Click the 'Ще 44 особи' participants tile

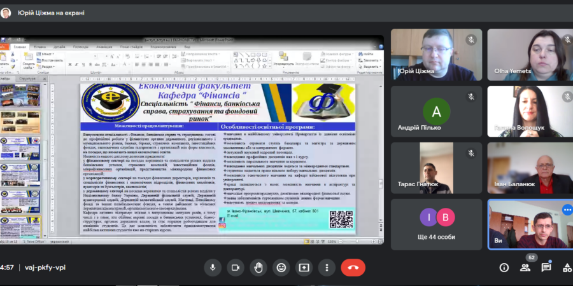coord(436,224)
